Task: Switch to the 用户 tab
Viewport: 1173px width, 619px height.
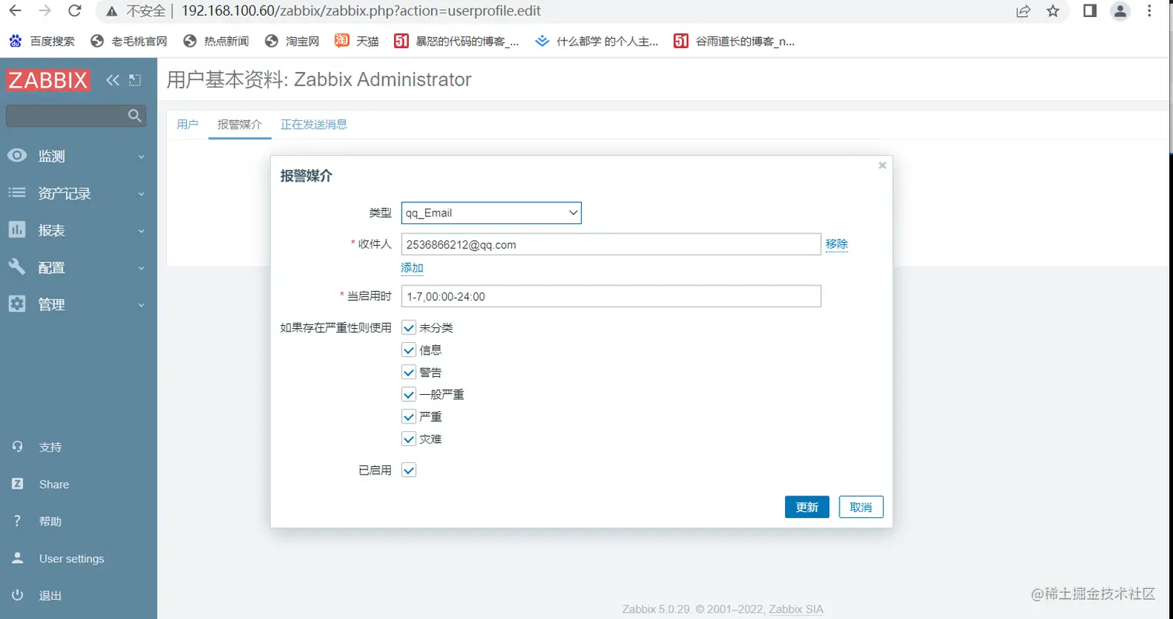Action: coord(188,124)
